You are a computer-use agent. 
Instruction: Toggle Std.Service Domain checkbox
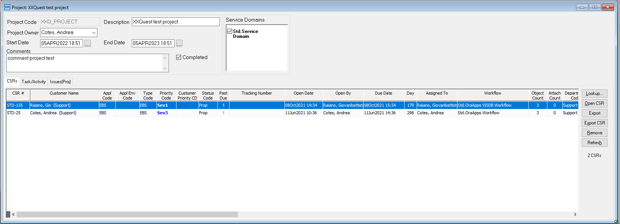(230, 31)
